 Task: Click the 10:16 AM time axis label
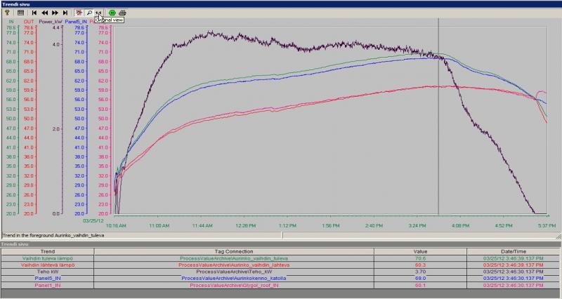pos(116,226)
